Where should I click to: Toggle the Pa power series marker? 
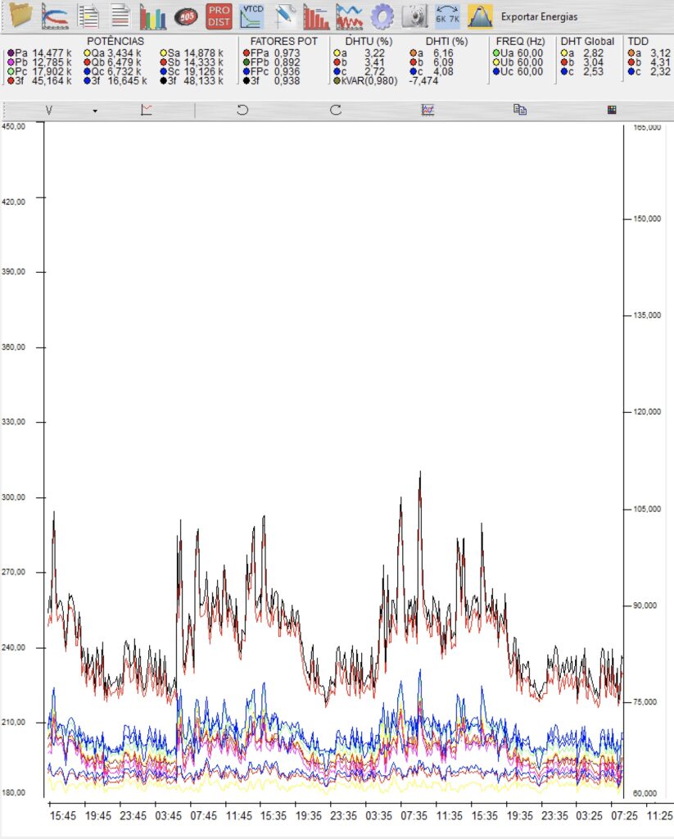point(10,53)
